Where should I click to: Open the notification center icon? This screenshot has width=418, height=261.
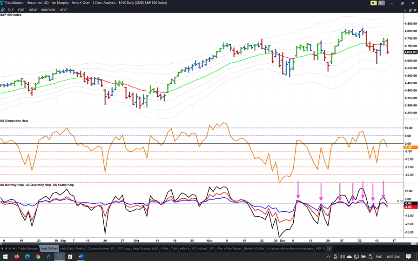click(x=408, y=256)
